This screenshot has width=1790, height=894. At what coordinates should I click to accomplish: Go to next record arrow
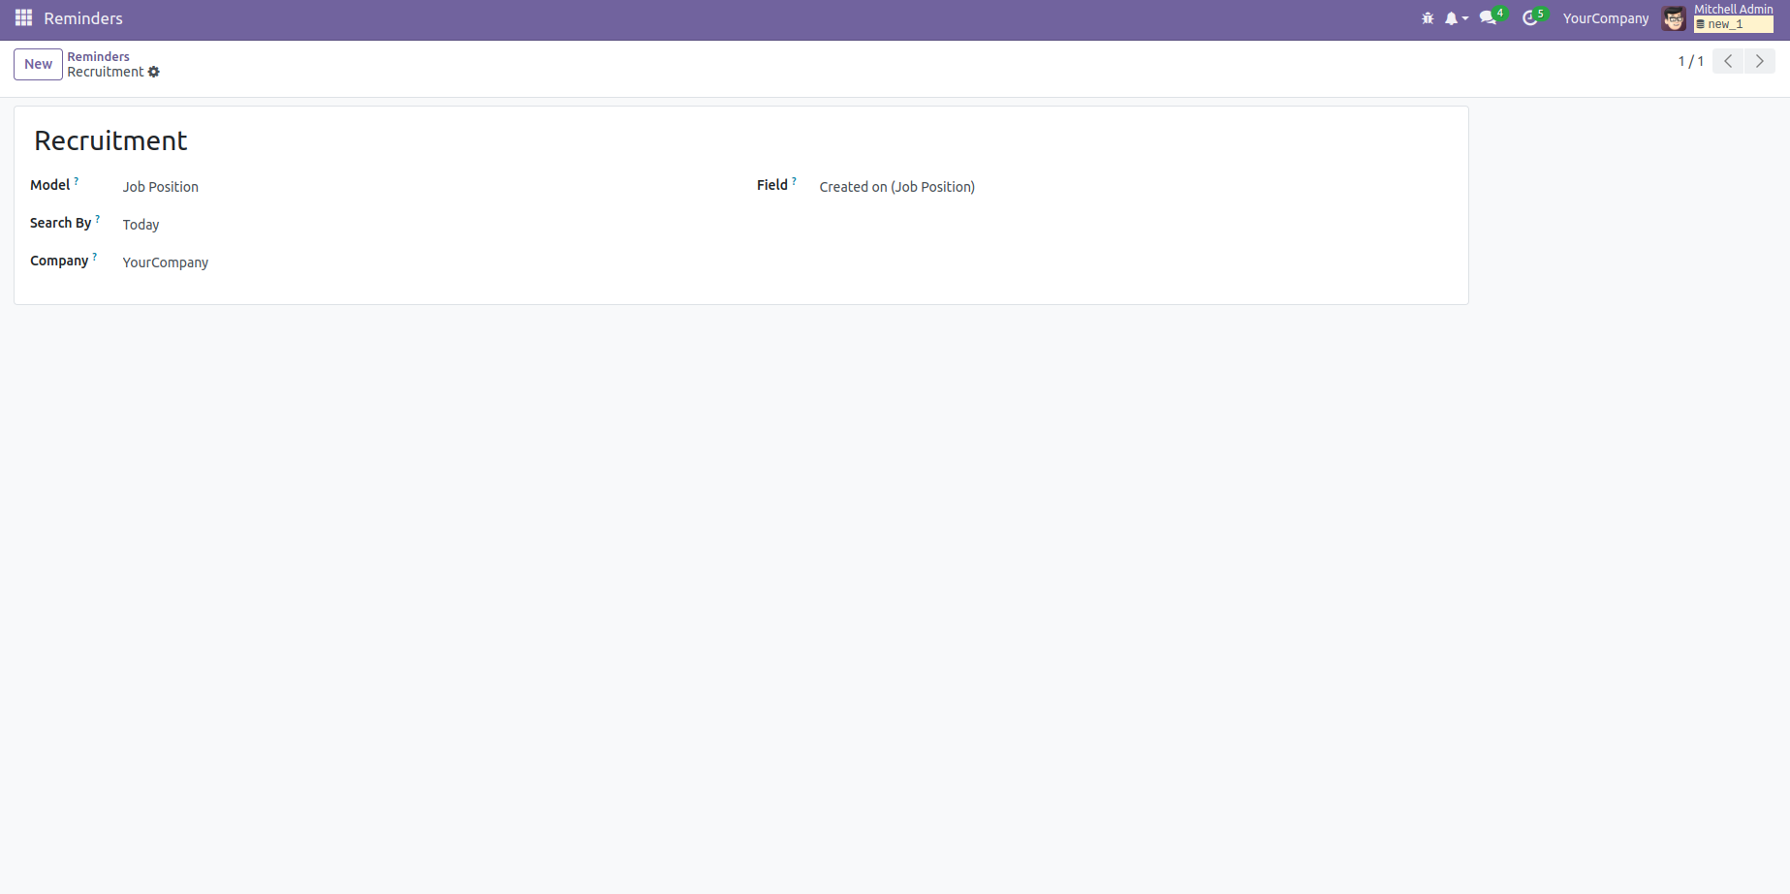pos(1760,61)
